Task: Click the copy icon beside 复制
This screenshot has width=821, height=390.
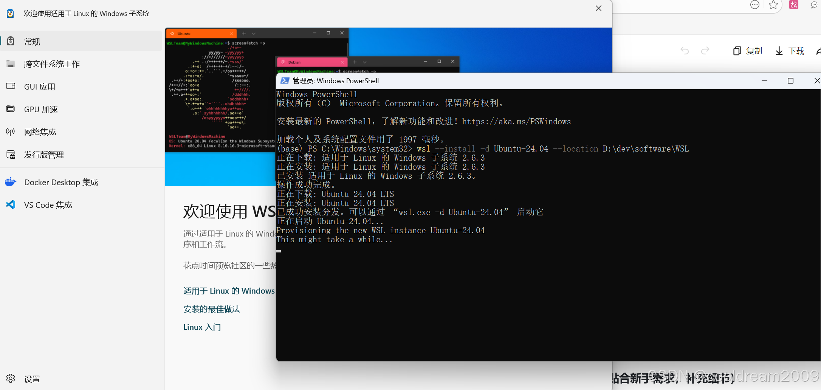Action: [x=737, y=51]
